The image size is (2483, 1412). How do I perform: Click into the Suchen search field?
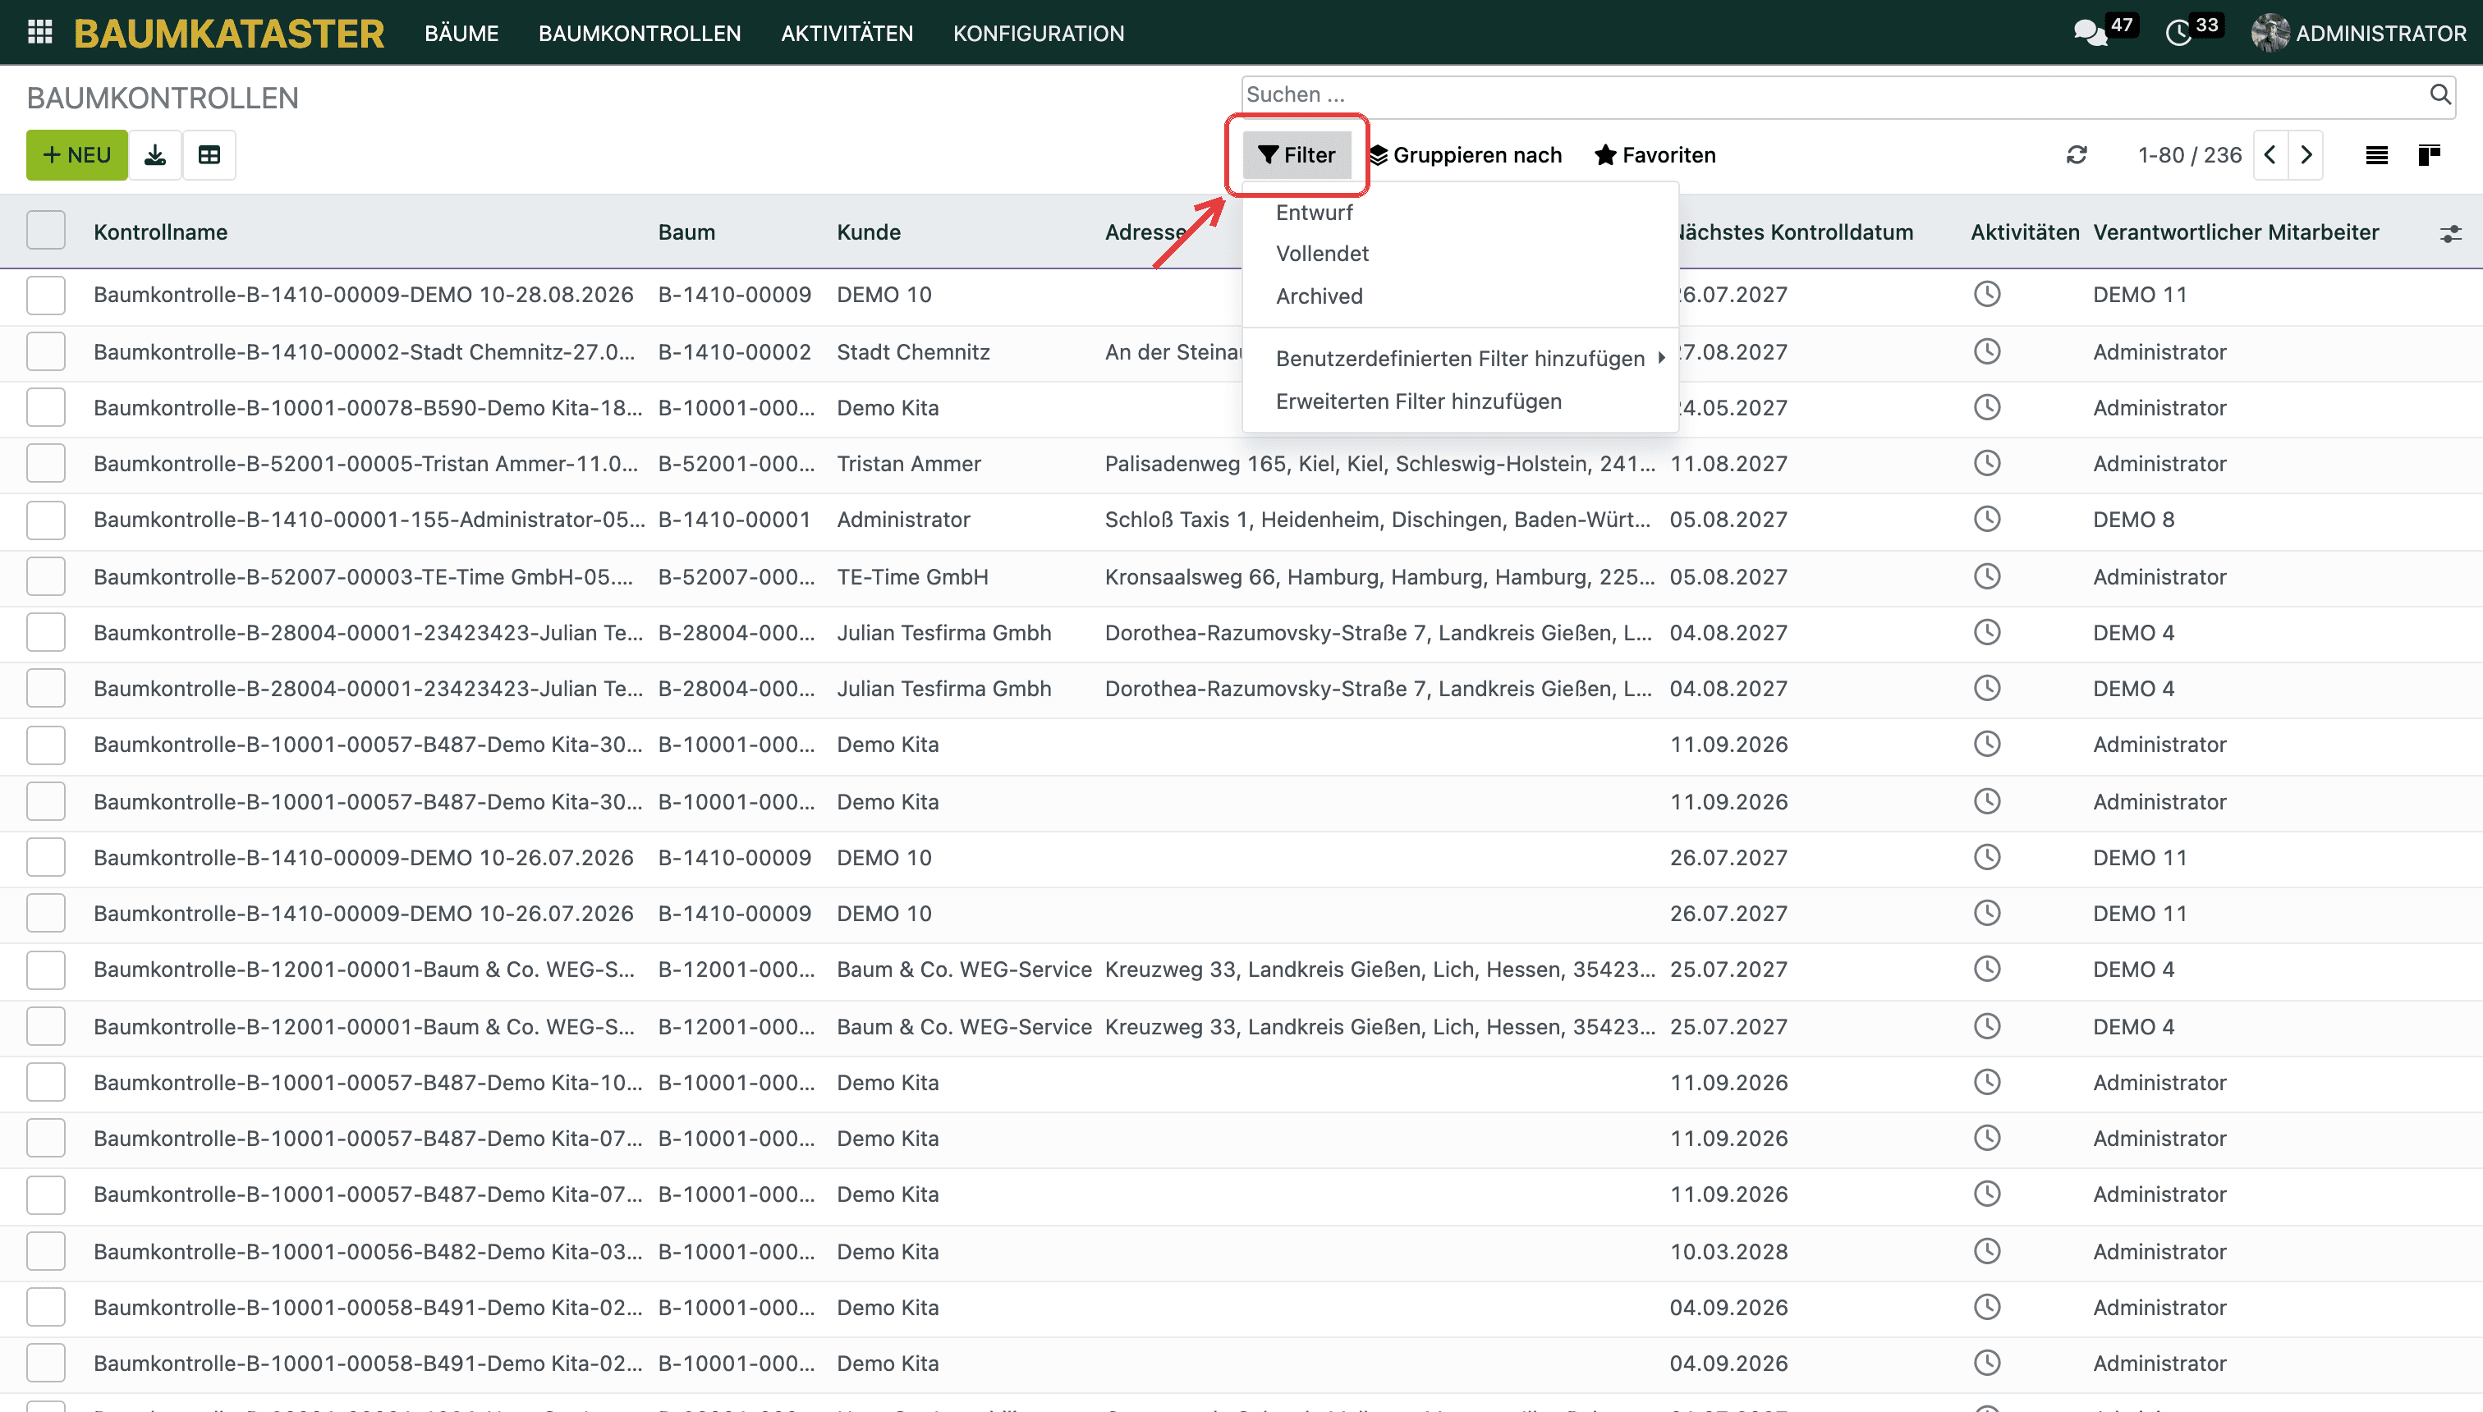[1834, 94]
